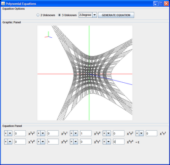Maximize the Polynomial Equations window

(161, 4)
